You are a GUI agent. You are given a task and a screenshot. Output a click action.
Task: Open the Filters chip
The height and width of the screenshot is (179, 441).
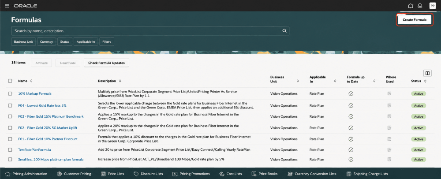pyautogui.click(x=107, y=41)
